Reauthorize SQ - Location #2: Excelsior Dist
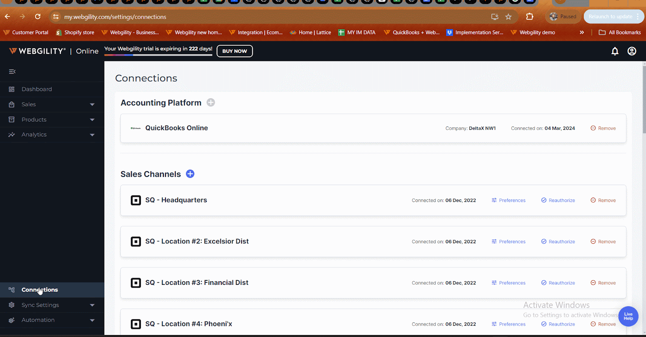Viewport: 646px width, 337px height. (x=558, y=242)
